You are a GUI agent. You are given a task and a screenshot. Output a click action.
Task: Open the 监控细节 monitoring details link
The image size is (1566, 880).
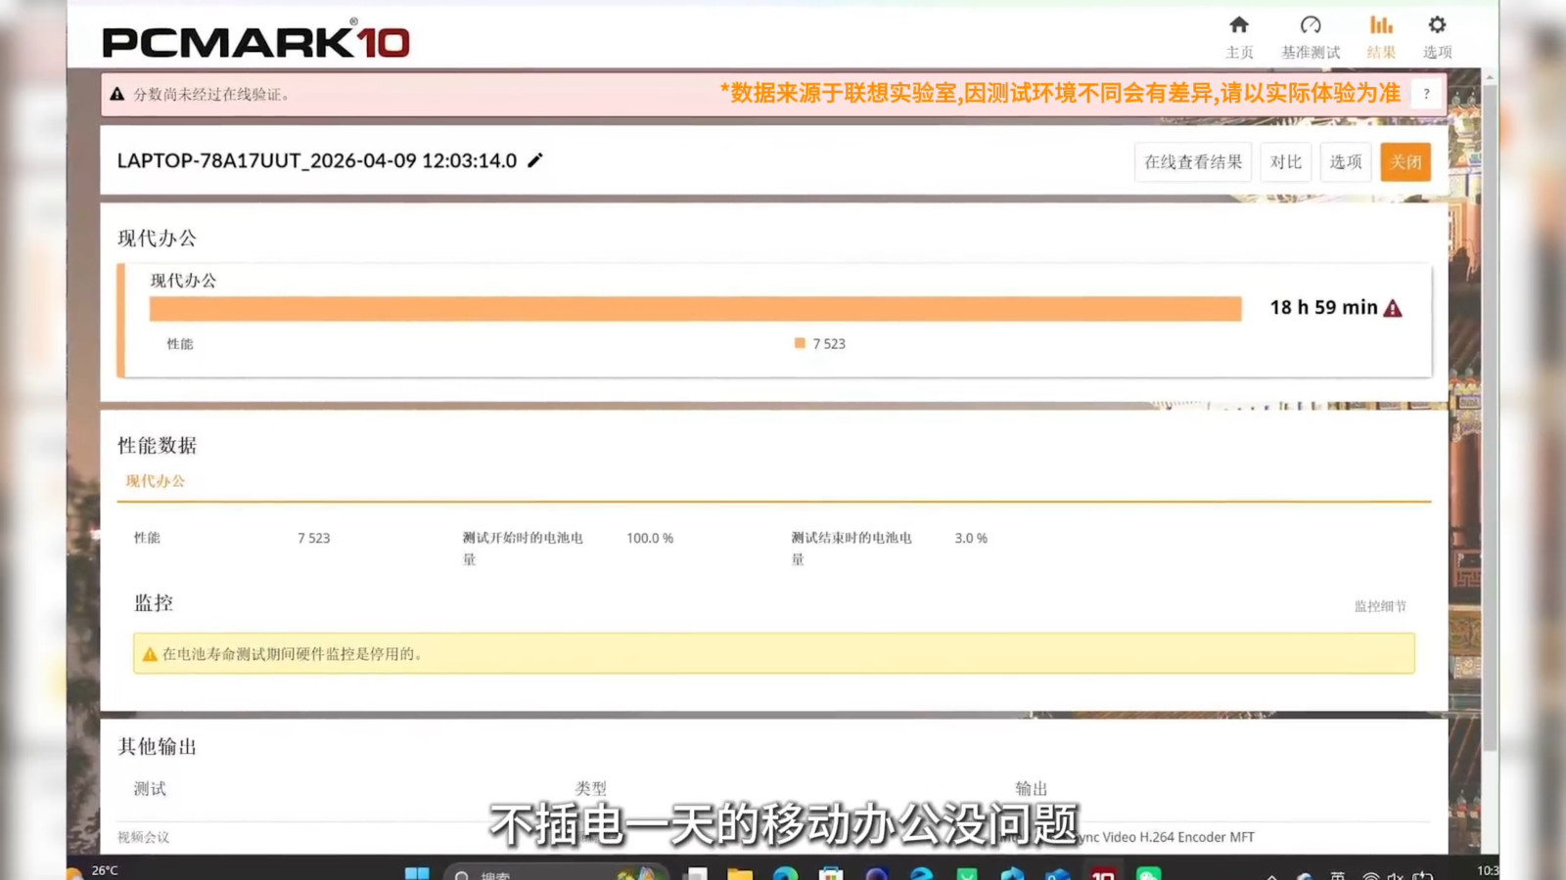tap(1380, 606)
